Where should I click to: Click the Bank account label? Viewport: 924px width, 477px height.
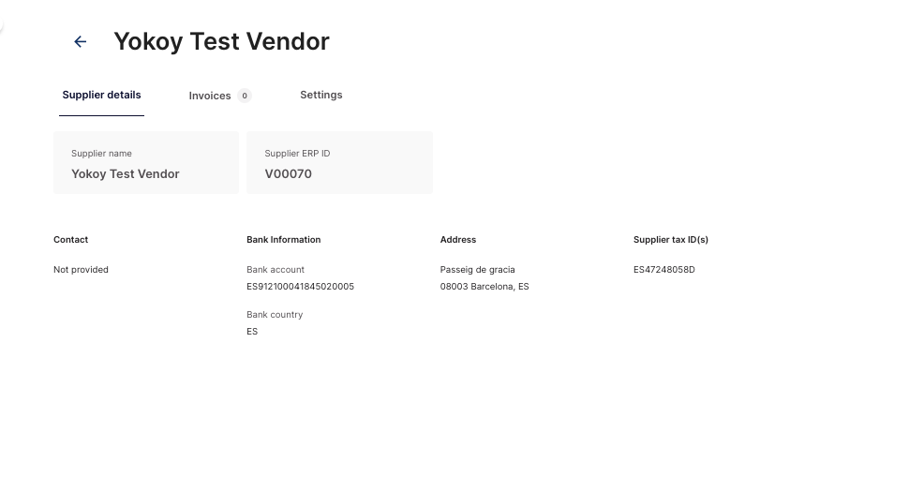(x=276, y=270)
